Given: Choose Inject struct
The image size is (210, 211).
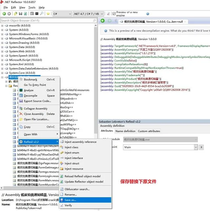Looking at the screenshot, I should coord(85,164).
